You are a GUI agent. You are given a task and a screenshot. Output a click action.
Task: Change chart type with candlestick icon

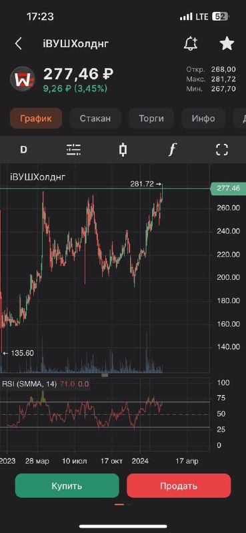click(123, 149)
